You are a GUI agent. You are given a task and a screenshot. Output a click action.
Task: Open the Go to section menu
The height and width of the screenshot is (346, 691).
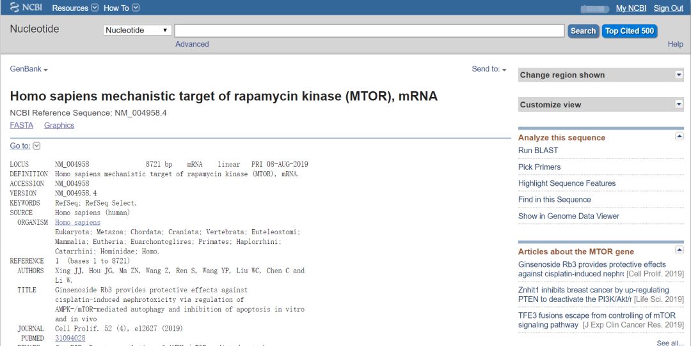tap(25, 146)
